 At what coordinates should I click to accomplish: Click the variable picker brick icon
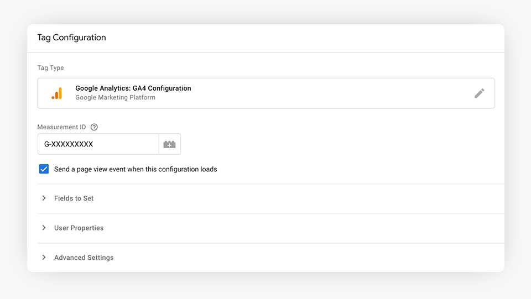[169, 144]
